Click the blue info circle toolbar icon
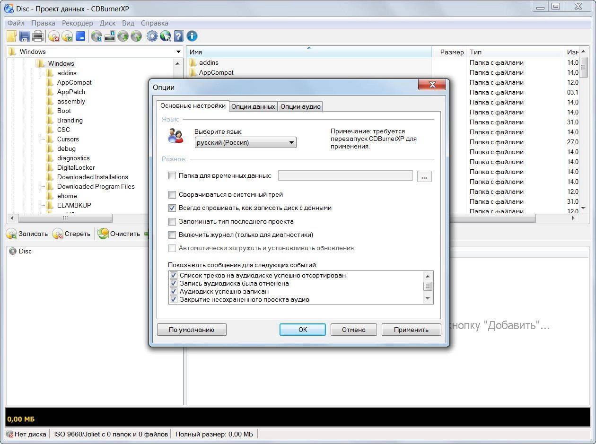The width and height of the screenshot is (596, 444). click(x=192, y=36)
